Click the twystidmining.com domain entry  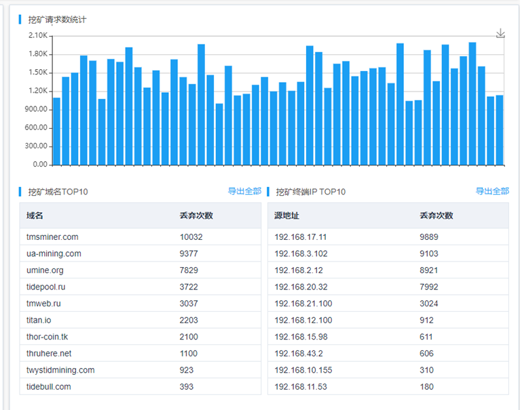pyautogui.click(x=60, y=370)
